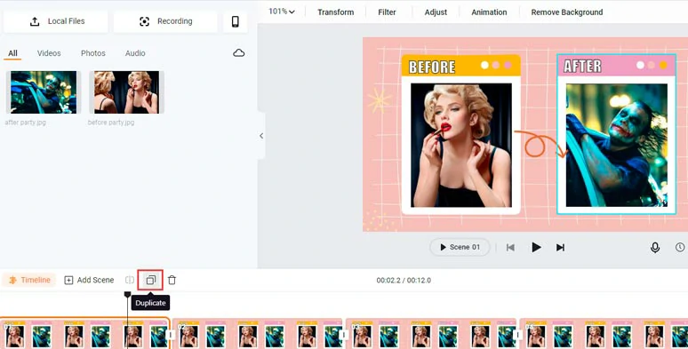688x349 pixels.
Task: Start a Recording from the media panel
Action: point(165,21)
